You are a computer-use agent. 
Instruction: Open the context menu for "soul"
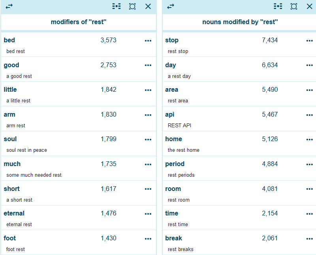[x=148, y=140]
